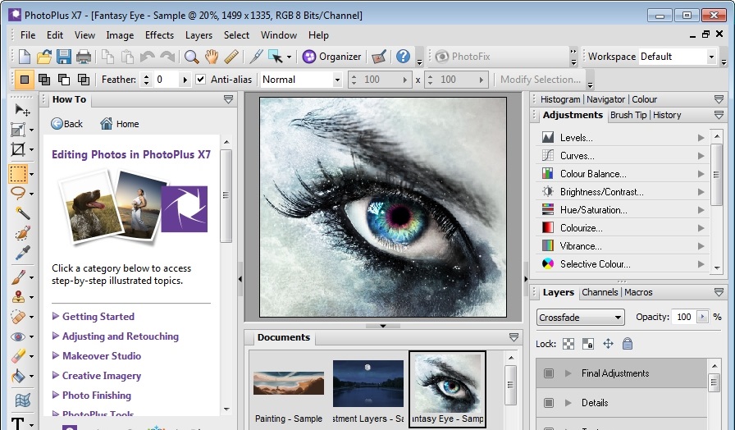Click the Save floppy disk icon

(64, 57)
